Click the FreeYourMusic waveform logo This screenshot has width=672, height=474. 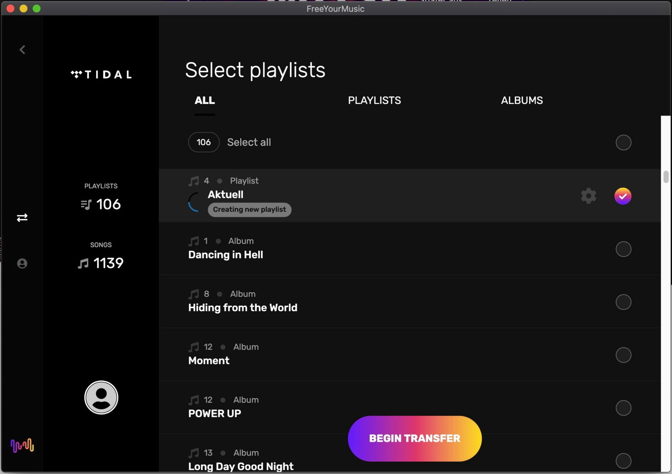pyautogui.click(x=22, y=445)
